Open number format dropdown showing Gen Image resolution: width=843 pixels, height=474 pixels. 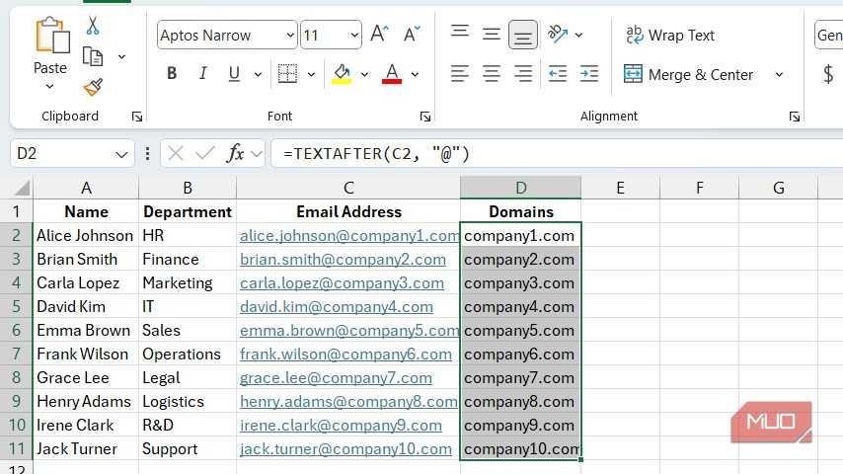(x=828, y=35)
